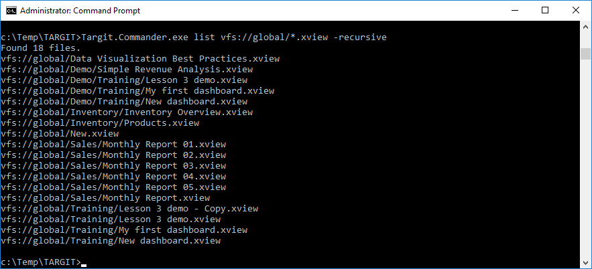Click the 'Inventory Overview.xview' path line

[127, 112]
